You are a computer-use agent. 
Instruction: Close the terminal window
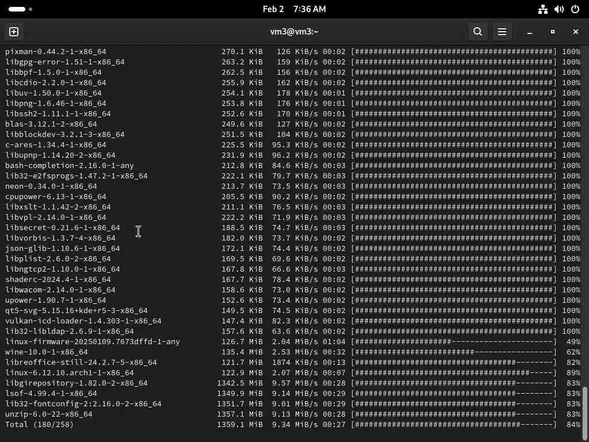pyautogui.click(x=575, y=32)
